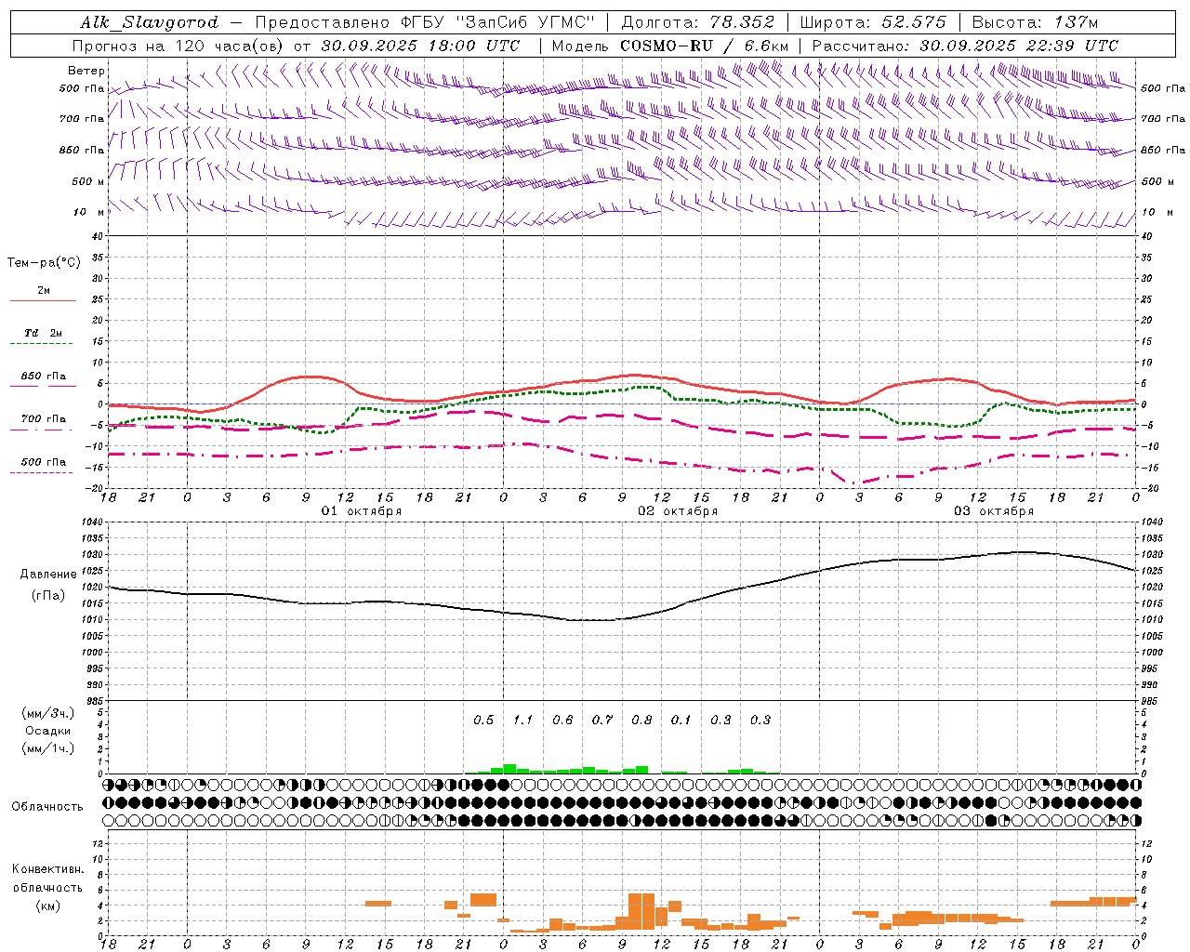The height and width of the screenshot is (952, 1190).
Task: Click the Облачность cloud cover label
Action: (x=47, y=807)
